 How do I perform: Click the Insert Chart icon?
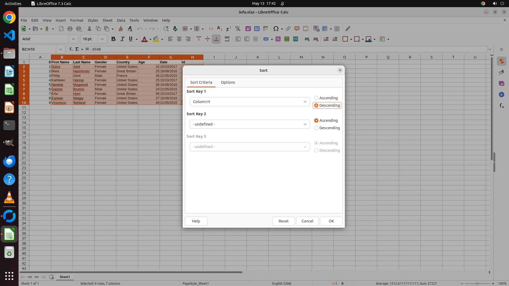coord(257,29)
